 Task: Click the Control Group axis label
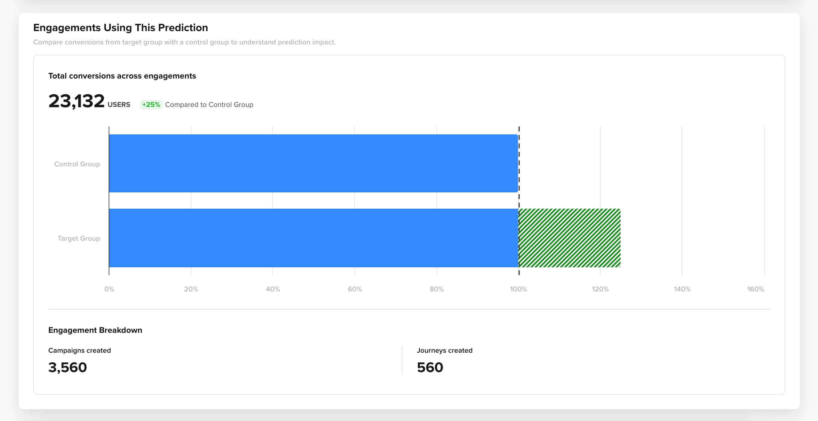point(77,164)
